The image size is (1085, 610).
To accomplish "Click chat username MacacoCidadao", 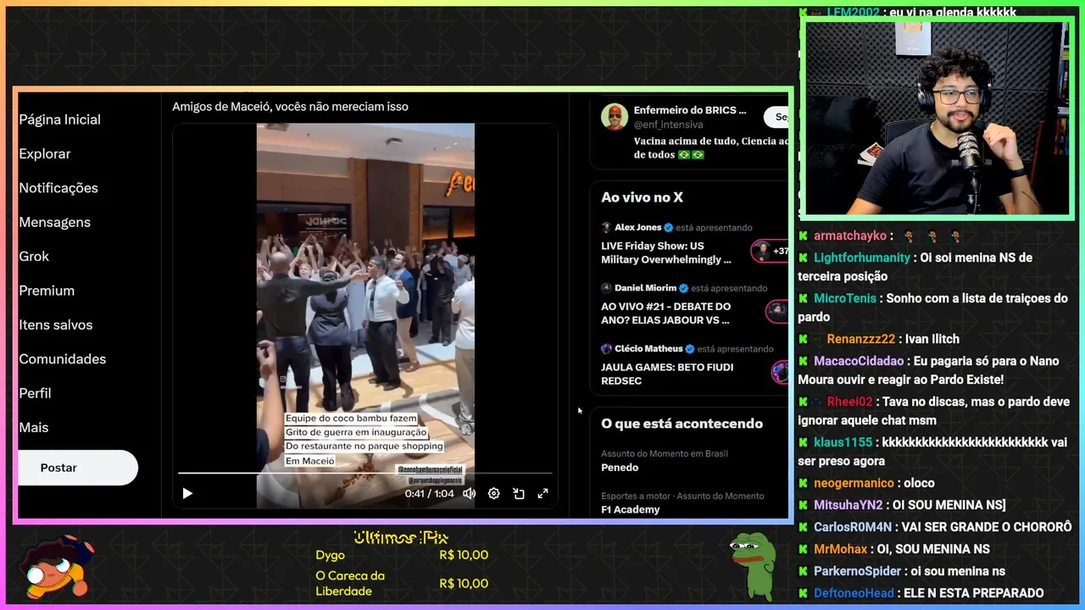I will coord(857,361).
